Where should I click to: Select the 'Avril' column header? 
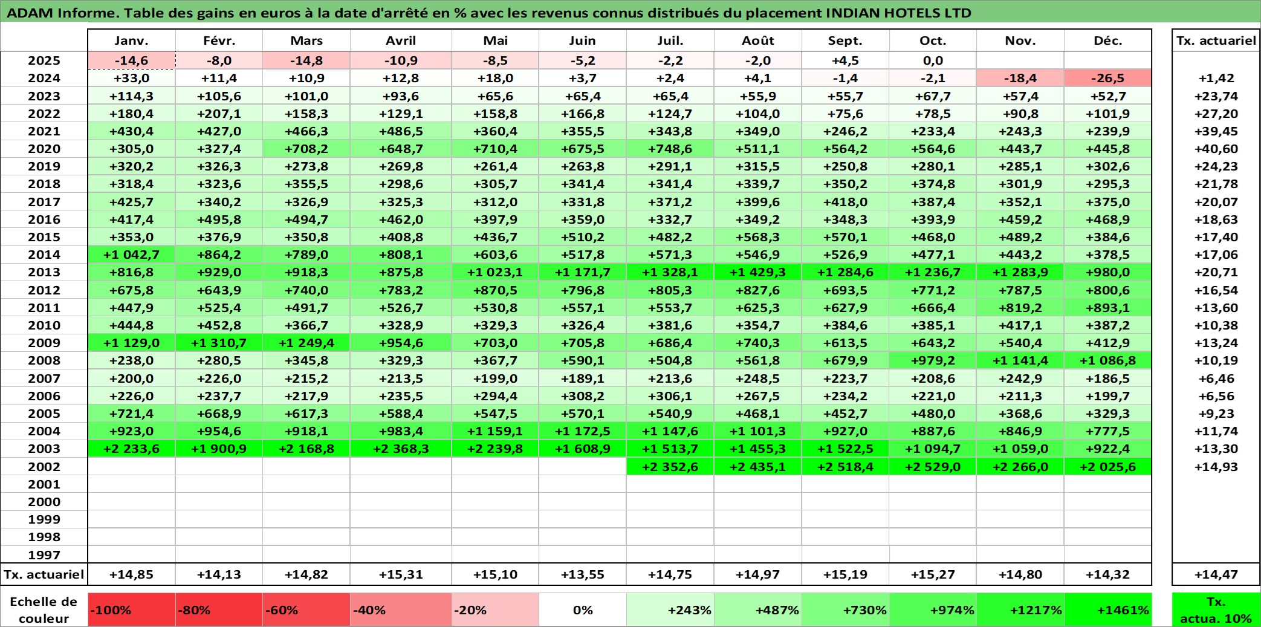(401, 41)
